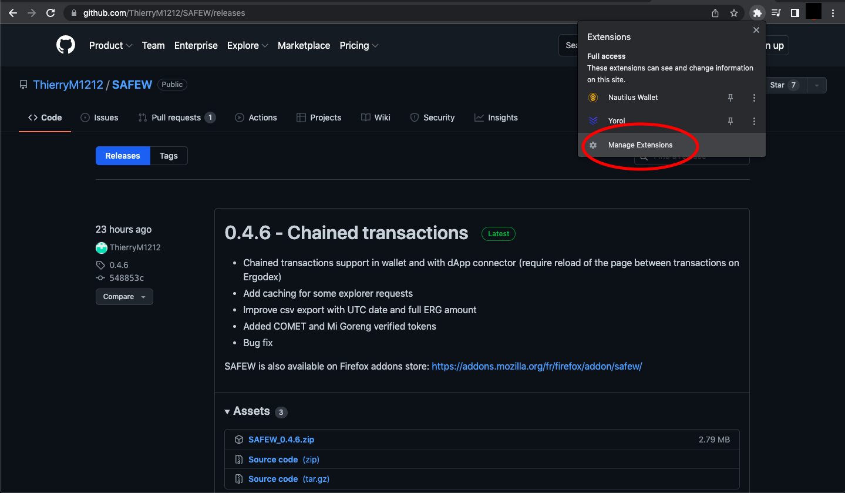
Task: Open Nautilus Wallet extension
Action: coord(633,98)
